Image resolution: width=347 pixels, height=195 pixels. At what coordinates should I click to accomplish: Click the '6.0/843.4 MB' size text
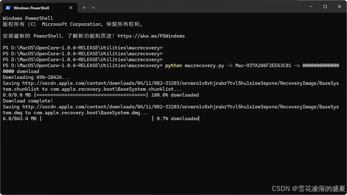20,119
